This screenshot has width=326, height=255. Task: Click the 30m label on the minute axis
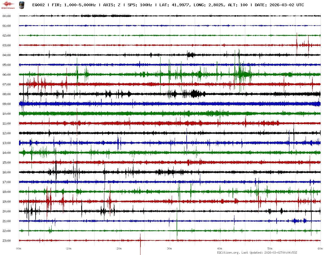pyautogui.click(x=170, y=248)
